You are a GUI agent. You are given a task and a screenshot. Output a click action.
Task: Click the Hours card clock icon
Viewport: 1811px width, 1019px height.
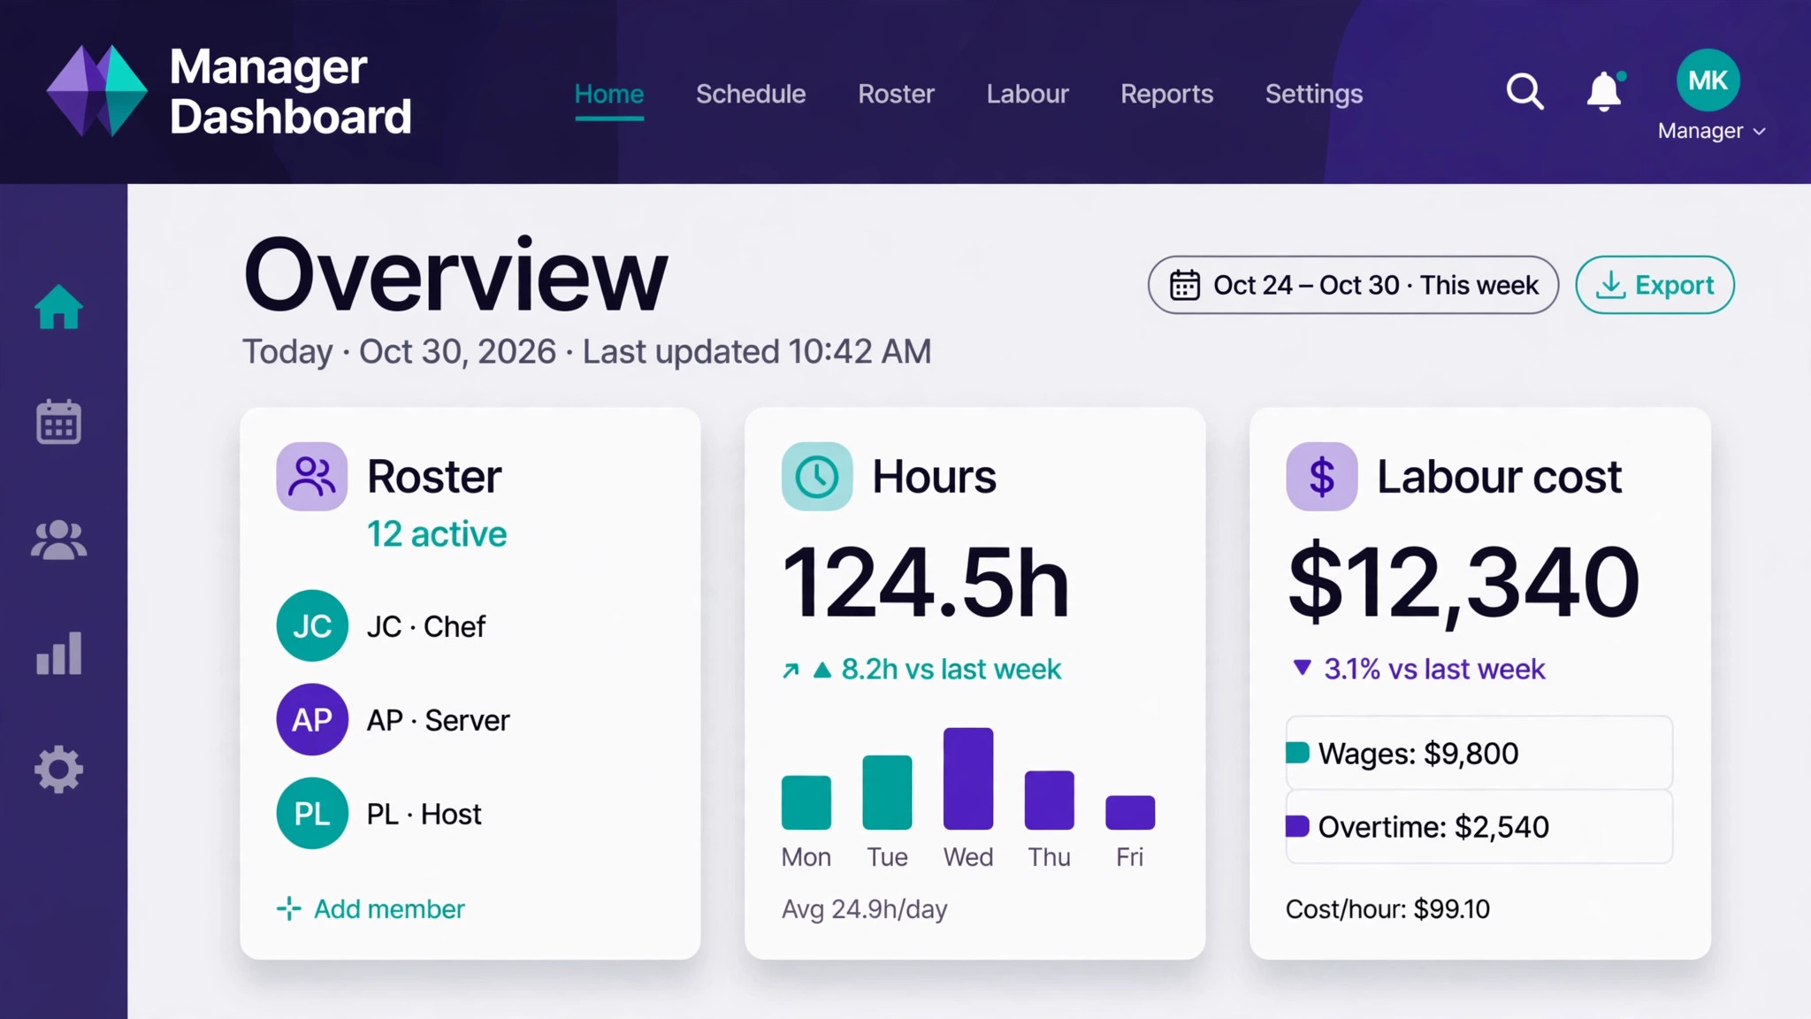[x=817, y=477]
